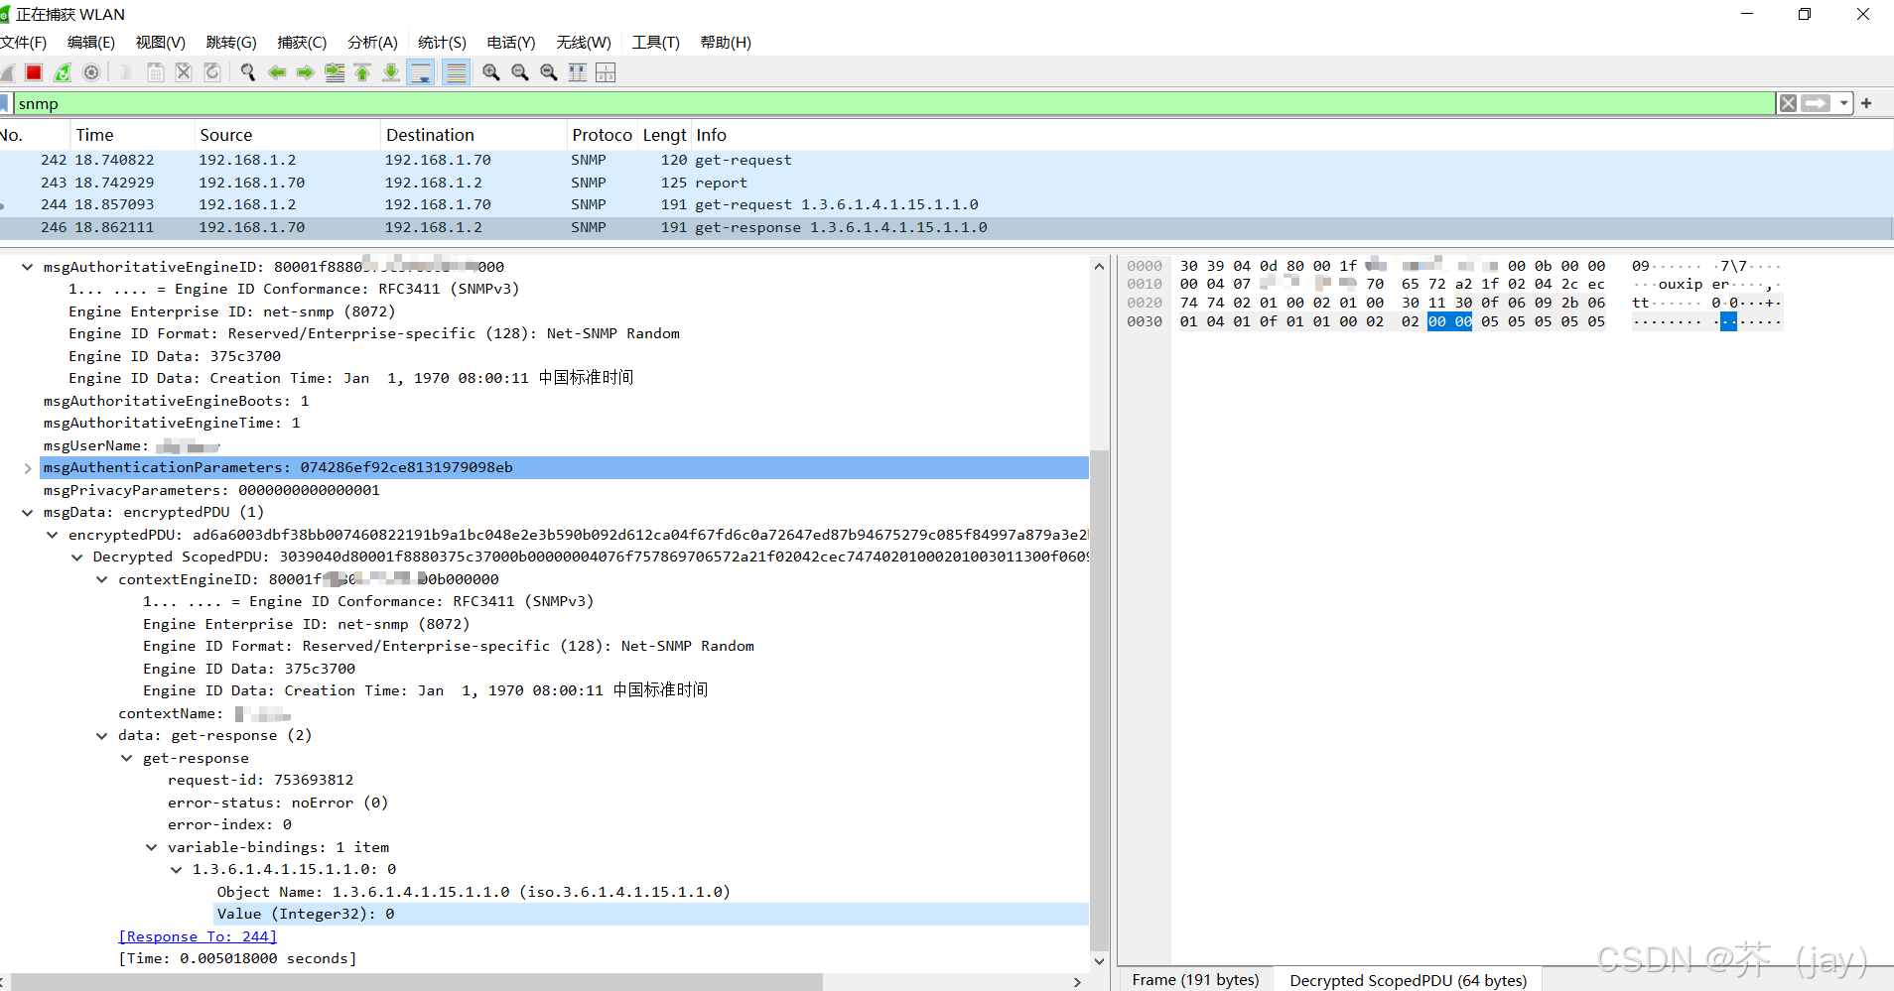
Task: Toggle auto-scroll during live capture
Action: 421,71
